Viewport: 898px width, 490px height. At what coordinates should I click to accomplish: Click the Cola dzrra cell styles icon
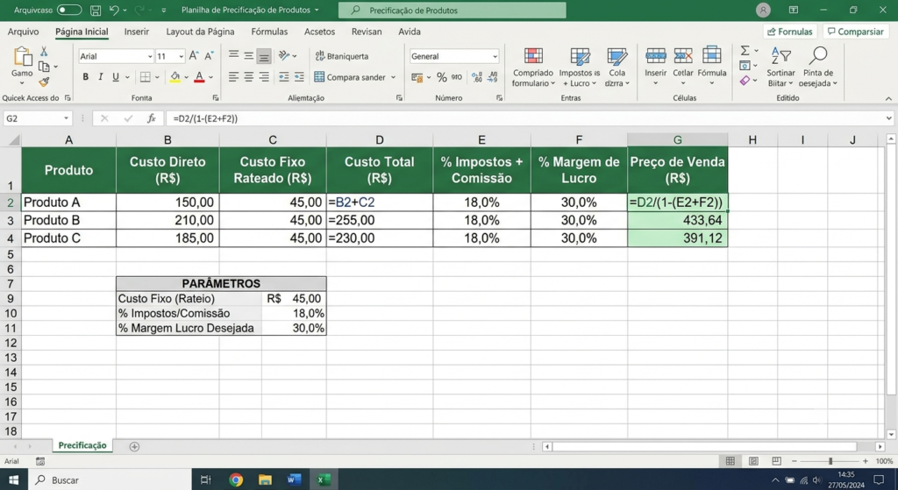[616, 56]
